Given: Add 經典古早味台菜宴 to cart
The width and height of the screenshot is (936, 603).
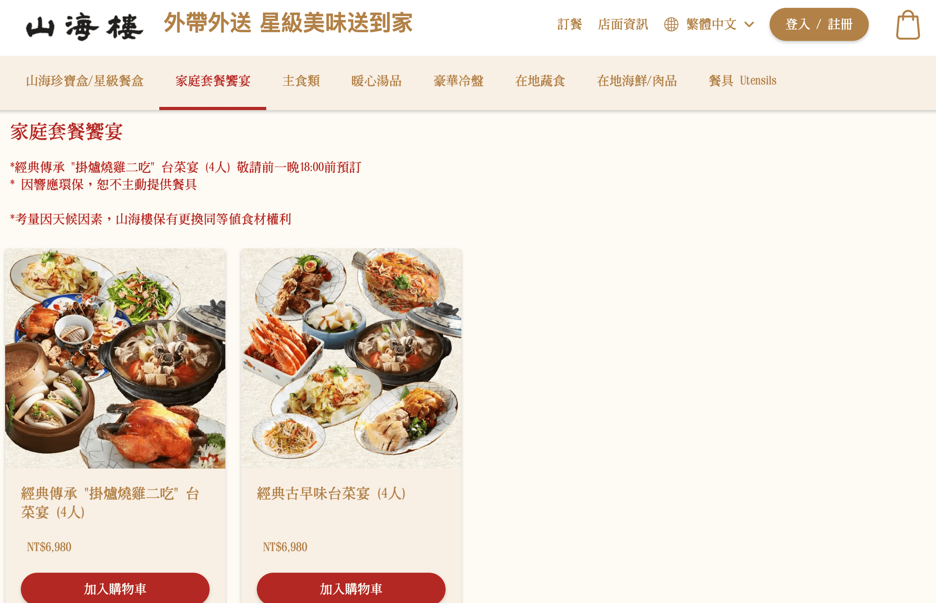Looking at the screenshot, I should coord(351,588).
